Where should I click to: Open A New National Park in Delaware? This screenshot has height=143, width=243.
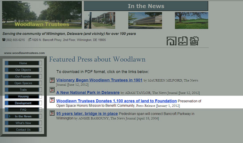coord(88,93)
